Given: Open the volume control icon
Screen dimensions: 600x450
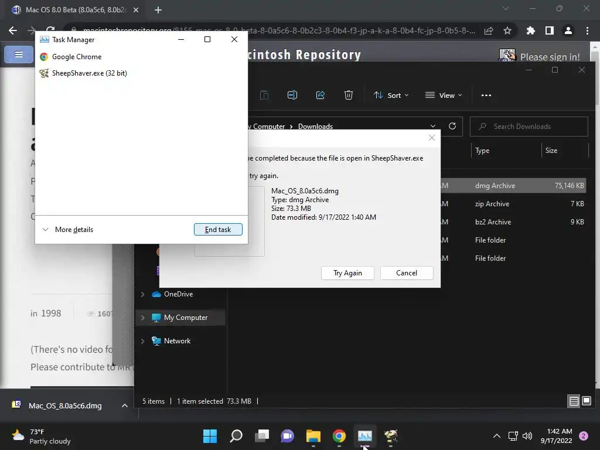Looking at the screenshot, I should point(527,436).
